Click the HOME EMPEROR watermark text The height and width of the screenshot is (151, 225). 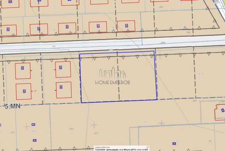point(112,82)
